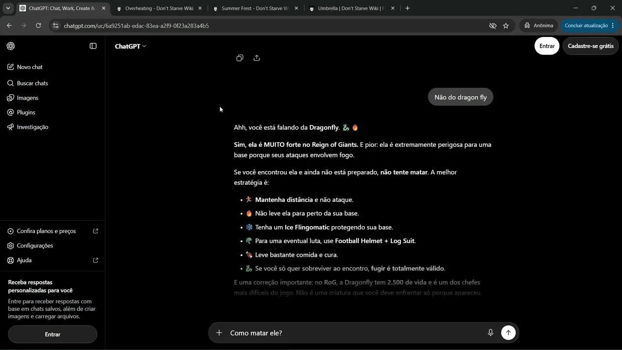
Task: Switch to the Overheating - Don't Starve Wiki tab
Action: [x=159, y=8]
